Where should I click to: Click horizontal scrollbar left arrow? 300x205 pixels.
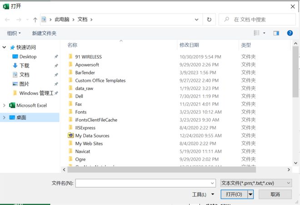click(64, 170)
